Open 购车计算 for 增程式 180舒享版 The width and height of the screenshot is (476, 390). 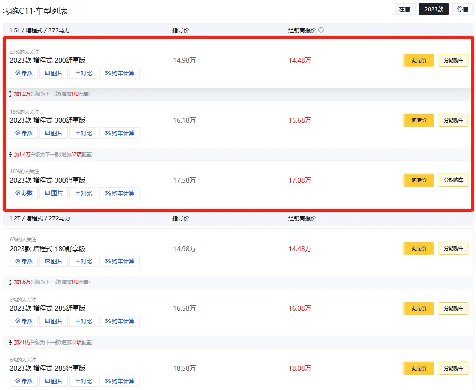point(120,261)
